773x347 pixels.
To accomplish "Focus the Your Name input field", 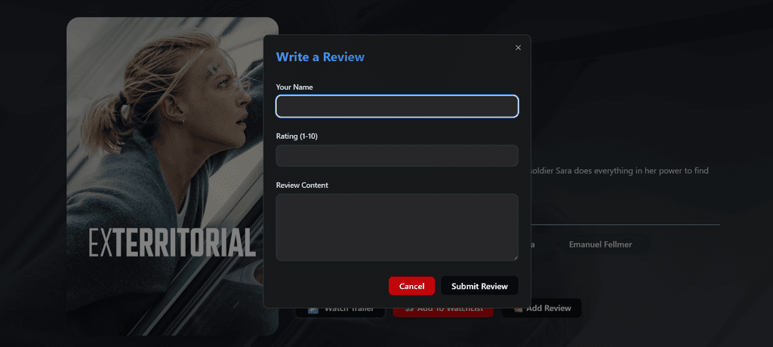I will (397, 106).
